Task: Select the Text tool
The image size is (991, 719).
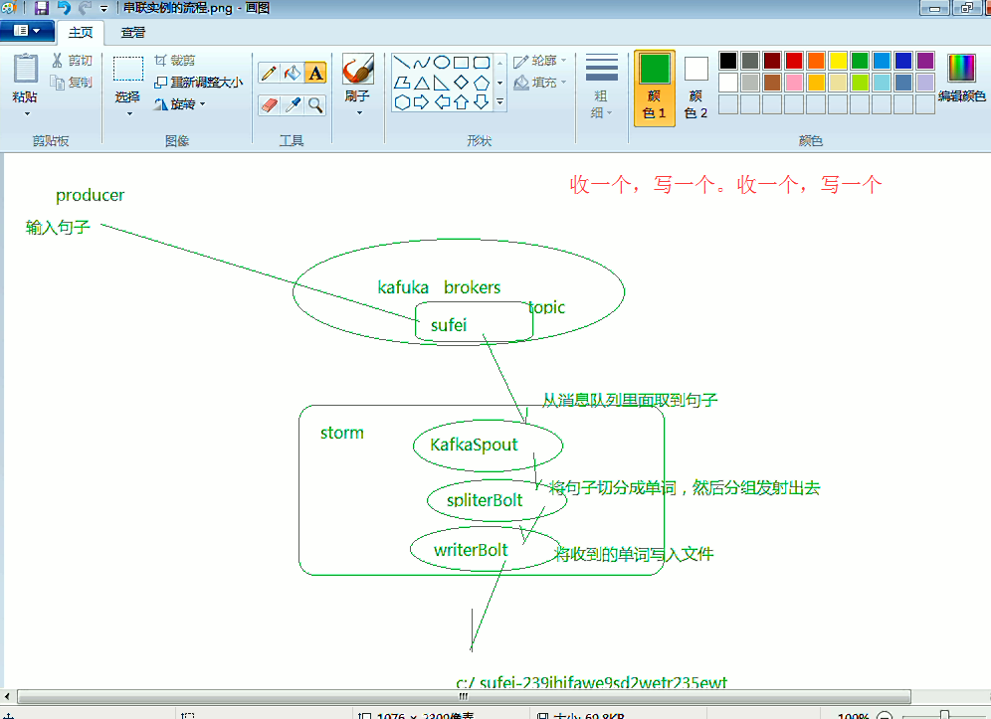Action: coord(315,74)
